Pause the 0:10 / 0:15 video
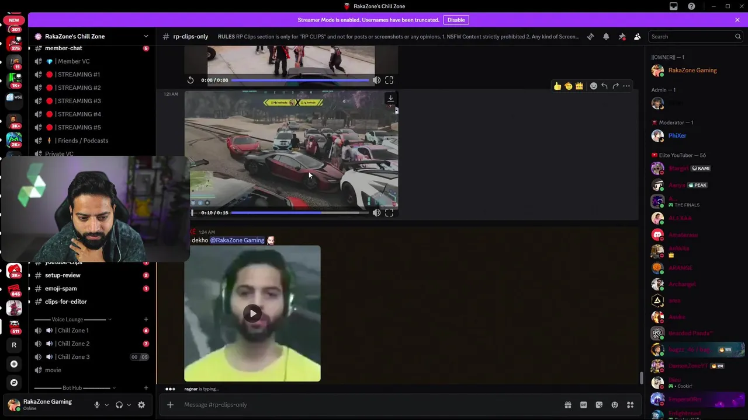The image size is (748, 420). [x=192, y=213]
